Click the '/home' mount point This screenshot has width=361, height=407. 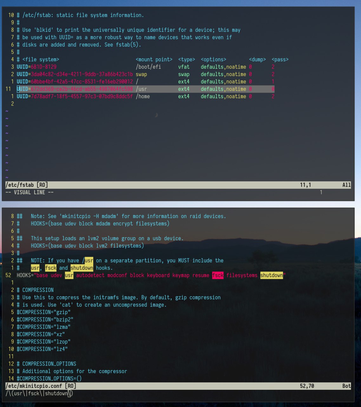[x=143, y=97]
